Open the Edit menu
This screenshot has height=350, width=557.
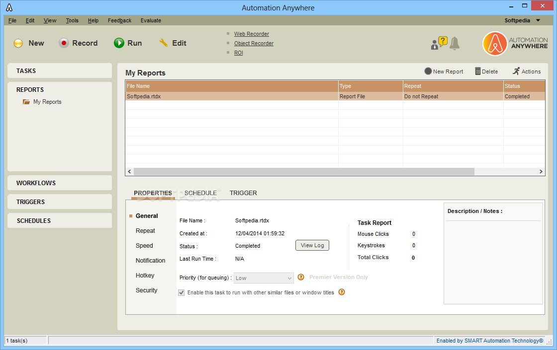coord(30,20)
